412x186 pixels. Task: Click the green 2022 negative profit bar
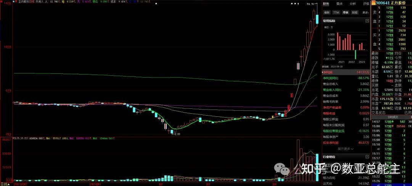tap(356, 55)
